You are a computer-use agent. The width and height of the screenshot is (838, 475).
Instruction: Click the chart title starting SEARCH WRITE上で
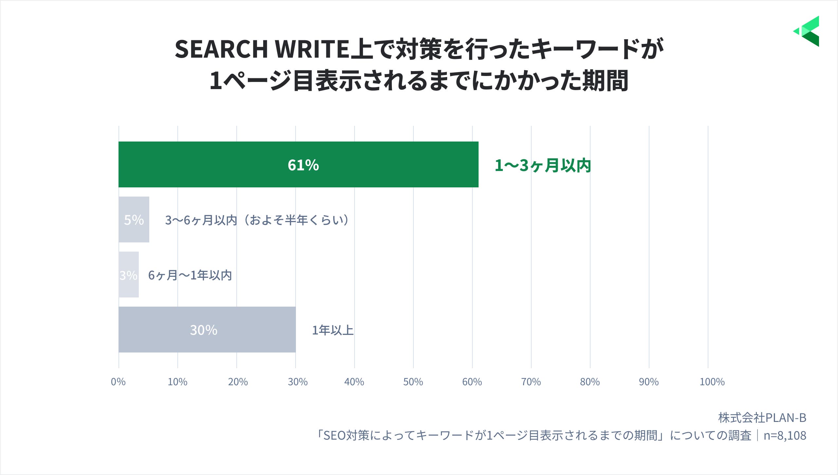click(419, 49)
